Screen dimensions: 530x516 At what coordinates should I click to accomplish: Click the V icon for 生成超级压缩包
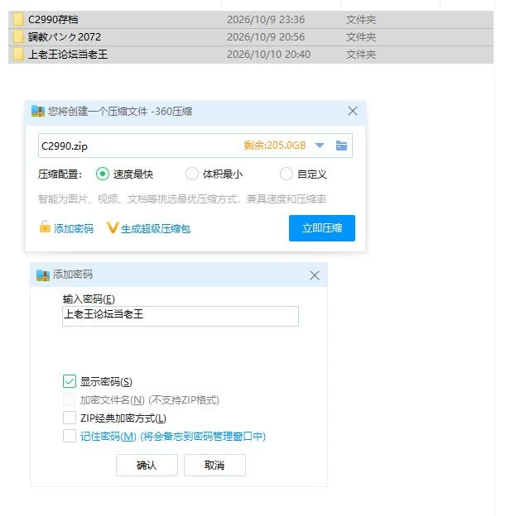pyautogui.click(x=113, y=227)
